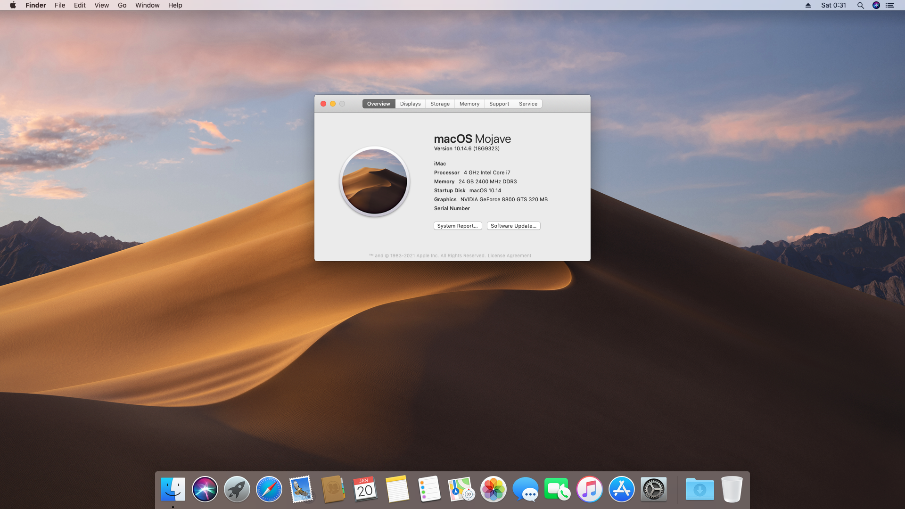Open Siri from the dock
905x509 pixels.
pyautogui.click(x=205, y=489)
